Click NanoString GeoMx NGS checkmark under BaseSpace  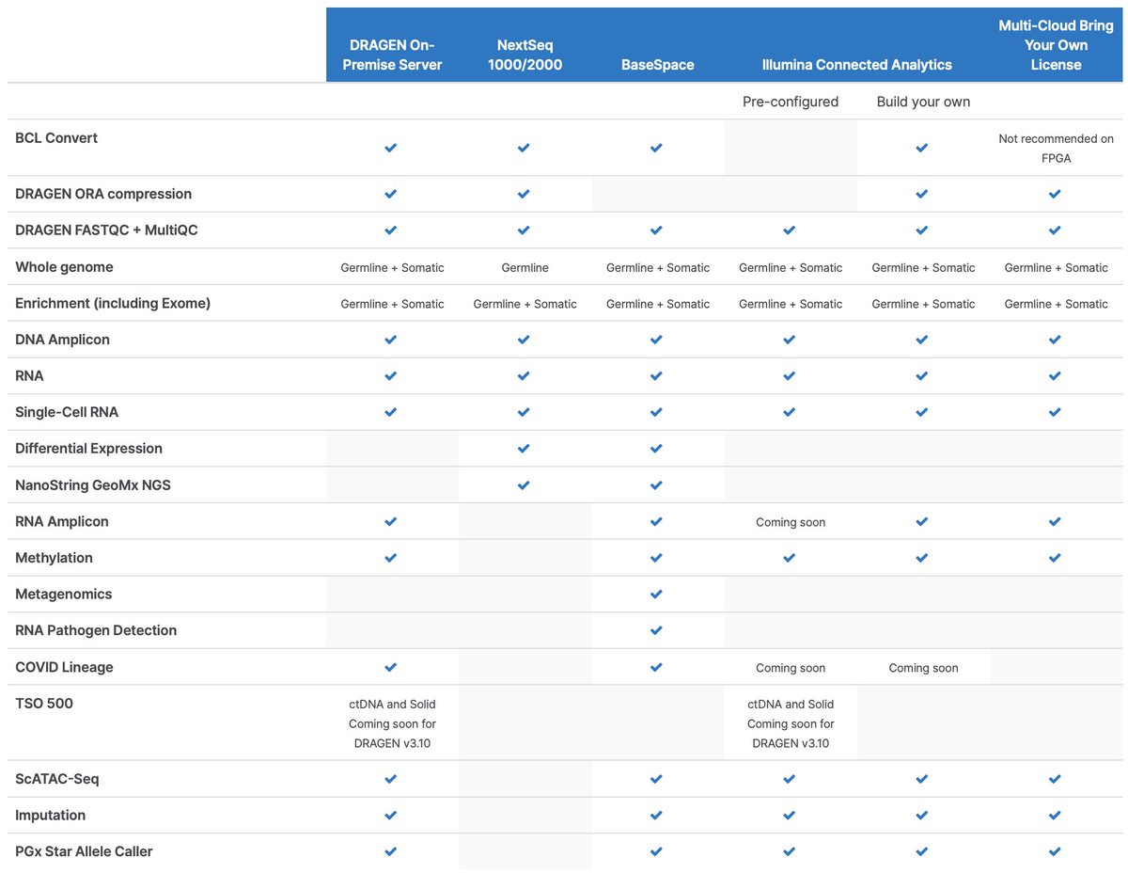(656, 485)
